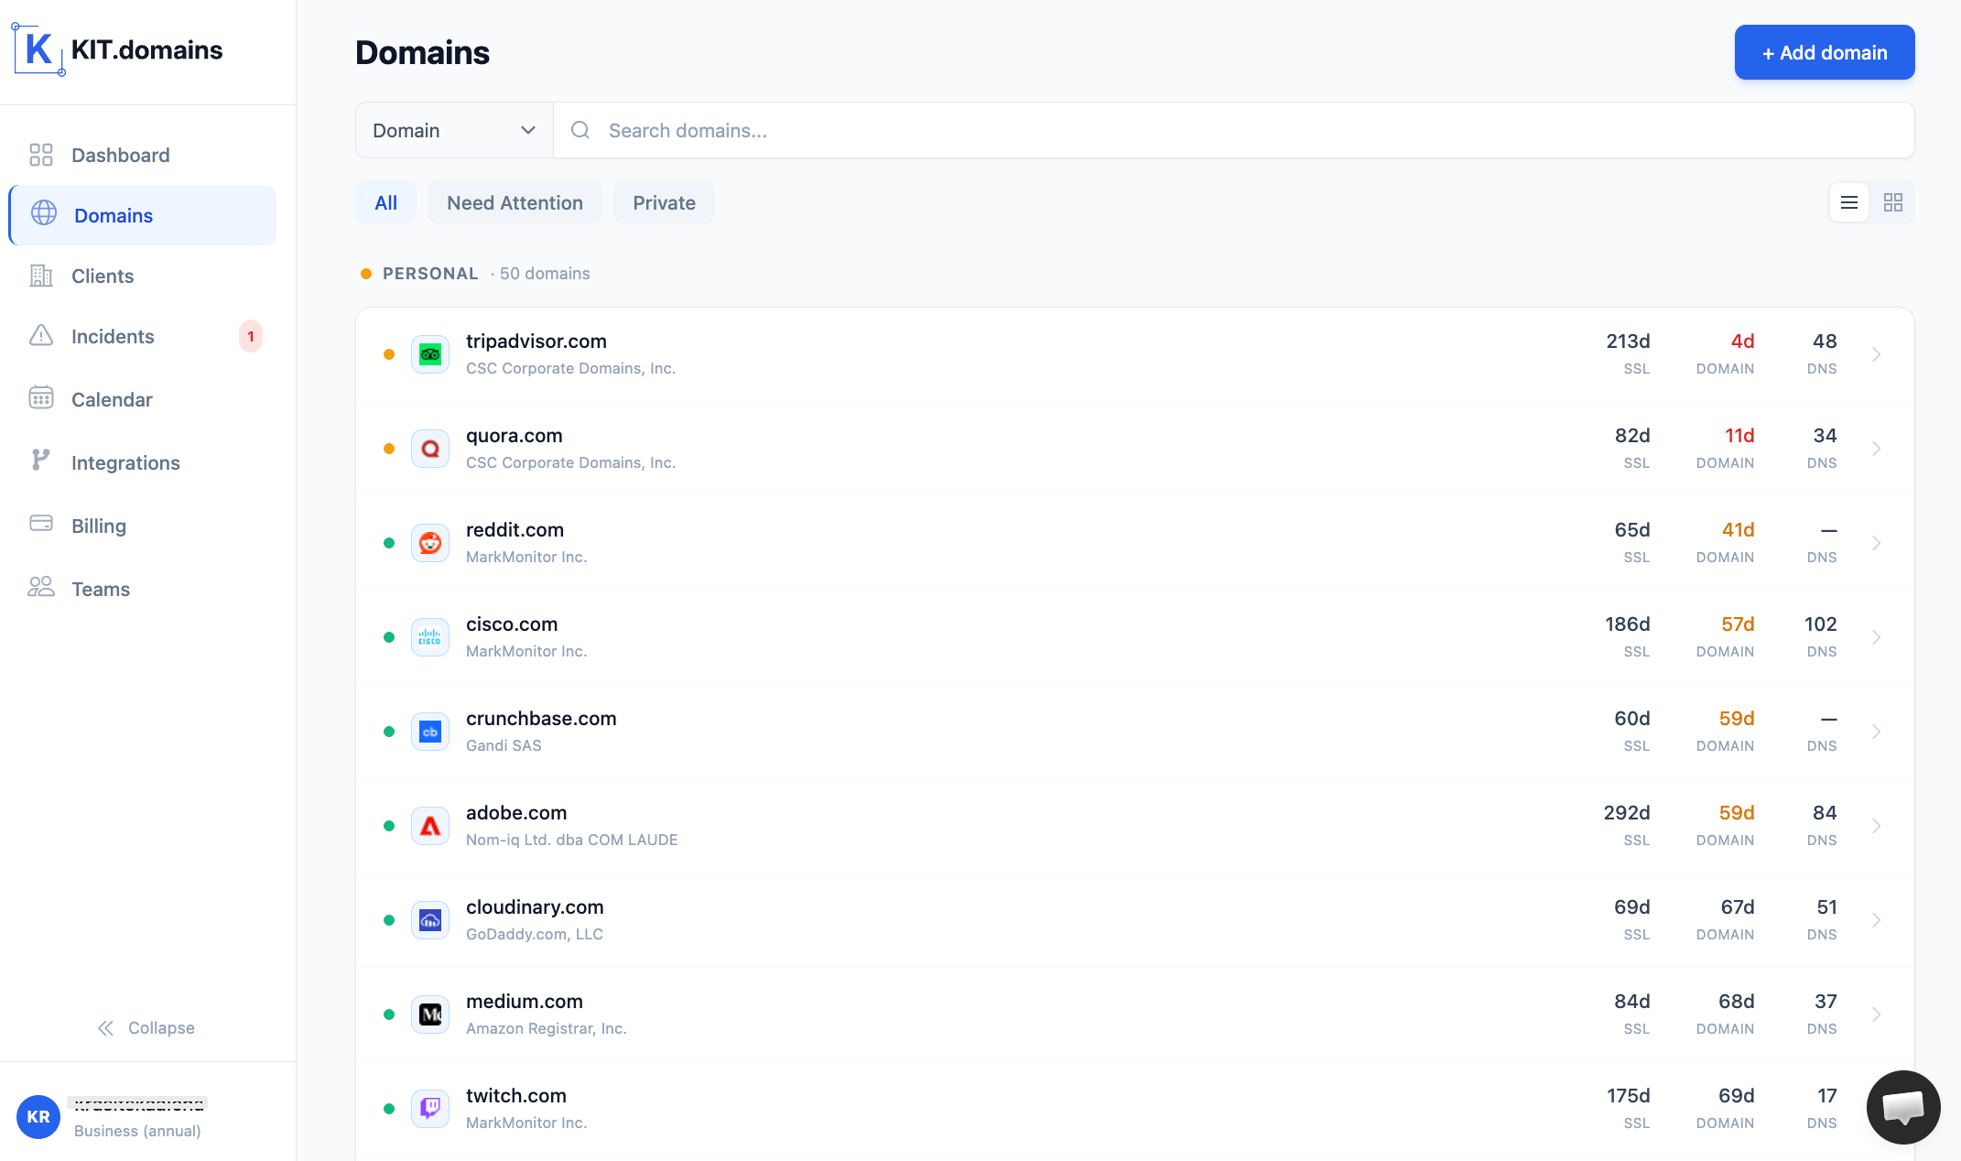Switch to grid view layout

pyautogui.click(x=1893, y=202)
